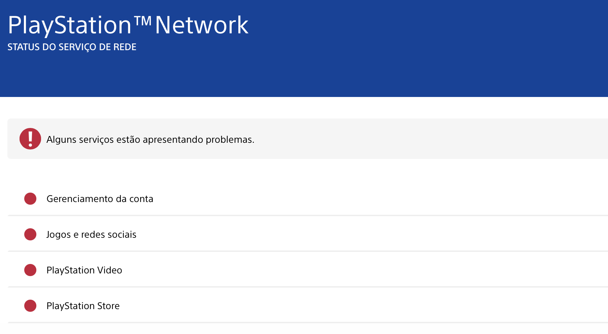The height and width of the screenshot is (334, 608).
Task: Expand the Jogos e redes sociais row
Action: 91,235
